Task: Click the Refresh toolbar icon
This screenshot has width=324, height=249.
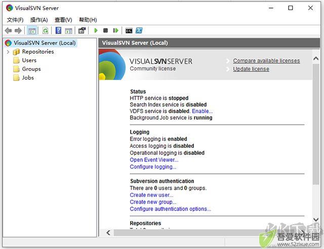Action: tap(45, 31)
